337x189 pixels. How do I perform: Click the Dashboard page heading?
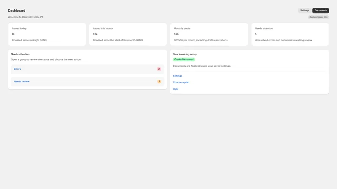pyautogui.click(x=16, y=10)
